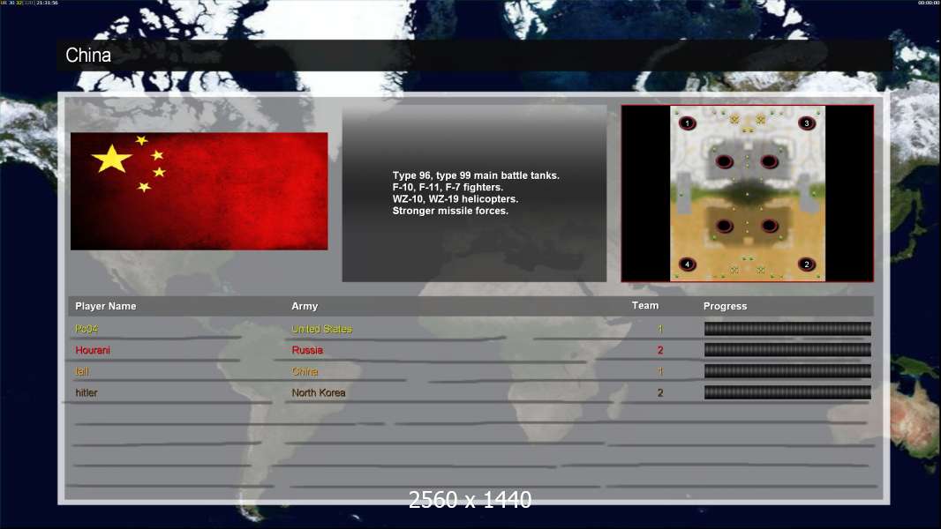Click progress bar in the North Korea row

tap(787, 392)
